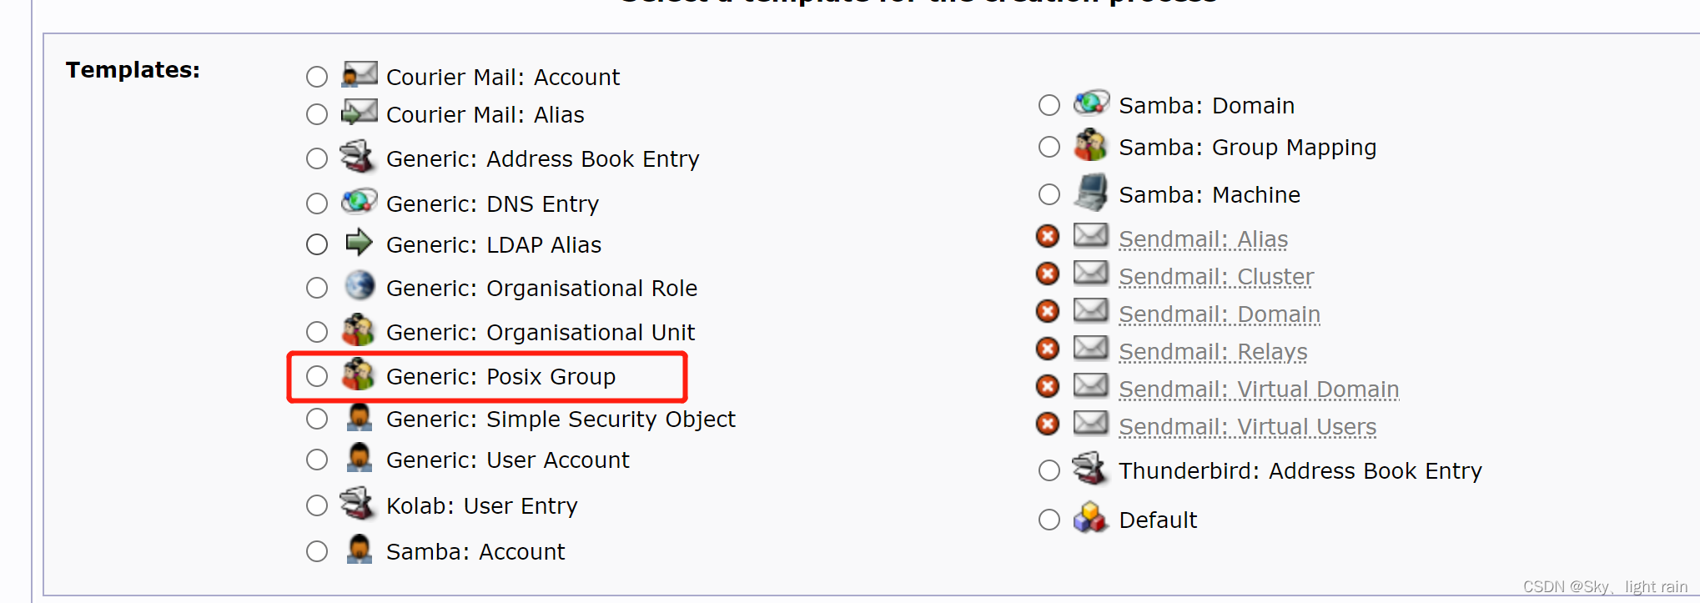Screen dimensions: 1700x603
Task: Click the red error icon beside Sendmail: Domain
Action: tap(1048, 311)
